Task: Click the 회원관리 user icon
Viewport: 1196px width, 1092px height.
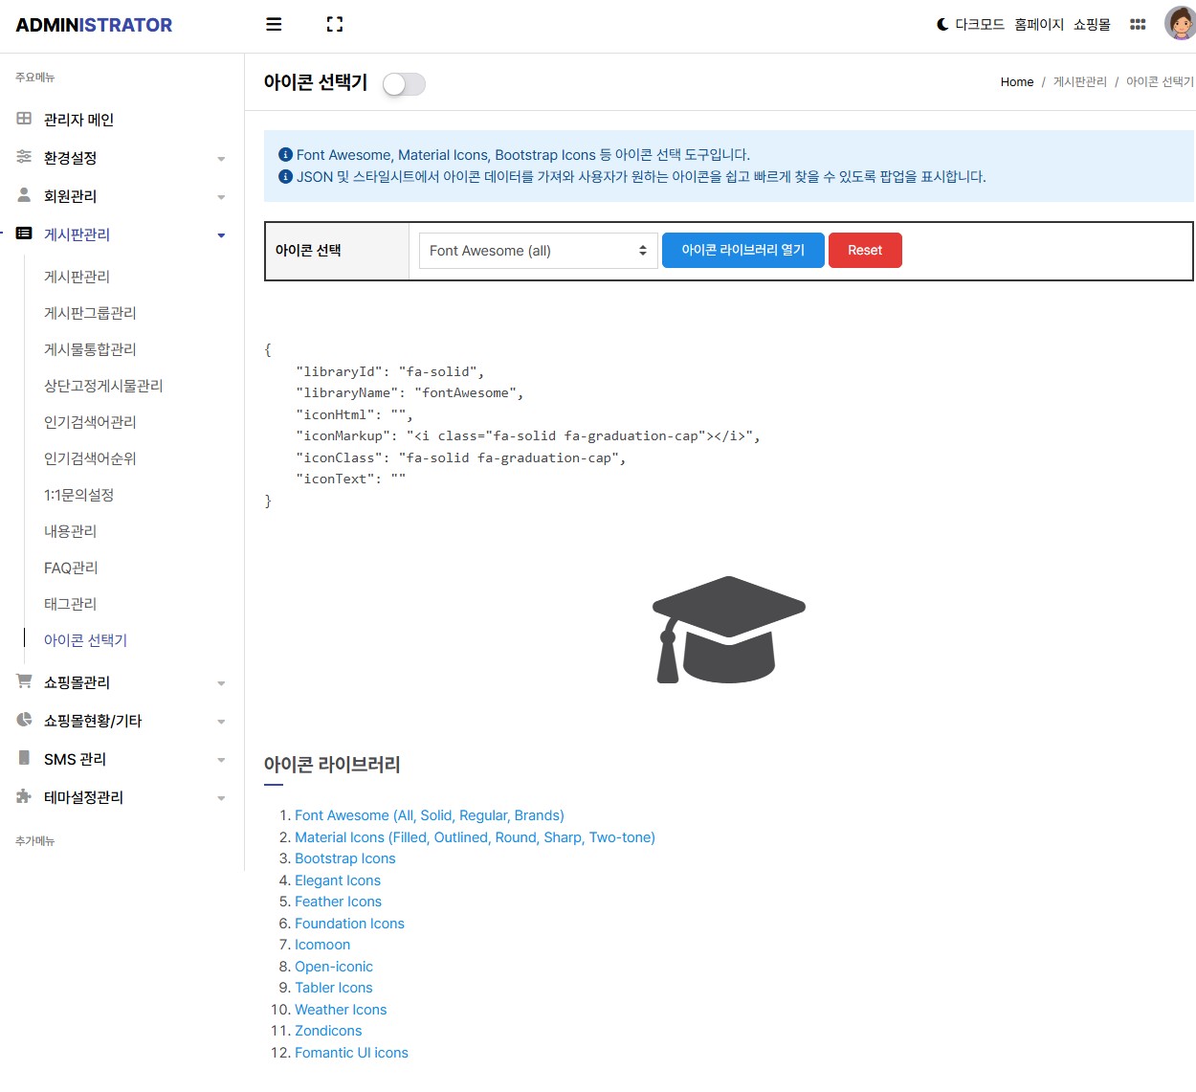Action: 21,195
